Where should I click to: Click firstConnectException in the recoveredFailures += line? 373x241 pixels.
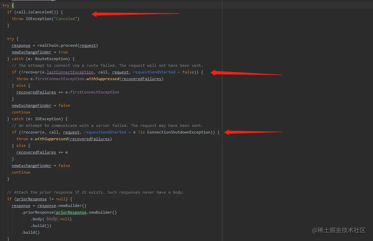[95, 92]
